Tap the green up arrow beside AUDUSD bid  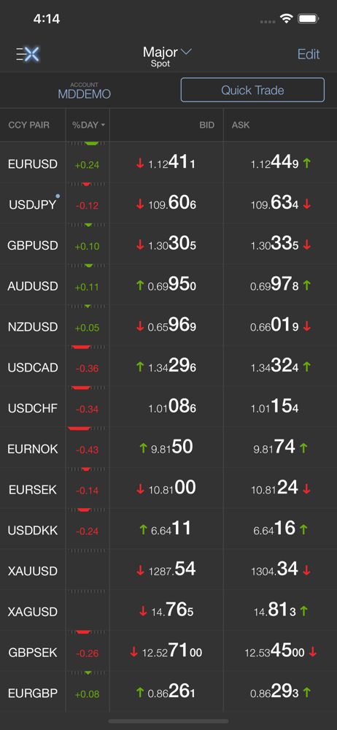tap(140, 285)
